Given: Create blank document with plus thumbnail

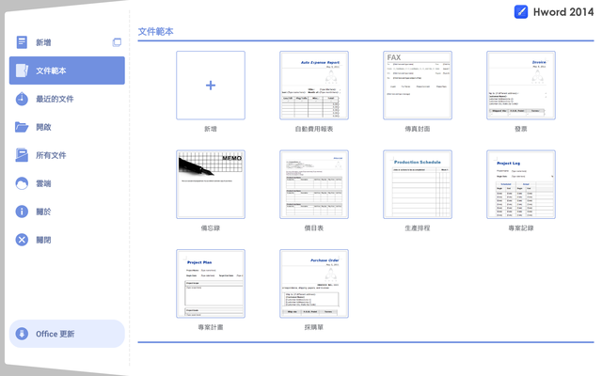Looking at the screenshot, I should click(211, 86).
